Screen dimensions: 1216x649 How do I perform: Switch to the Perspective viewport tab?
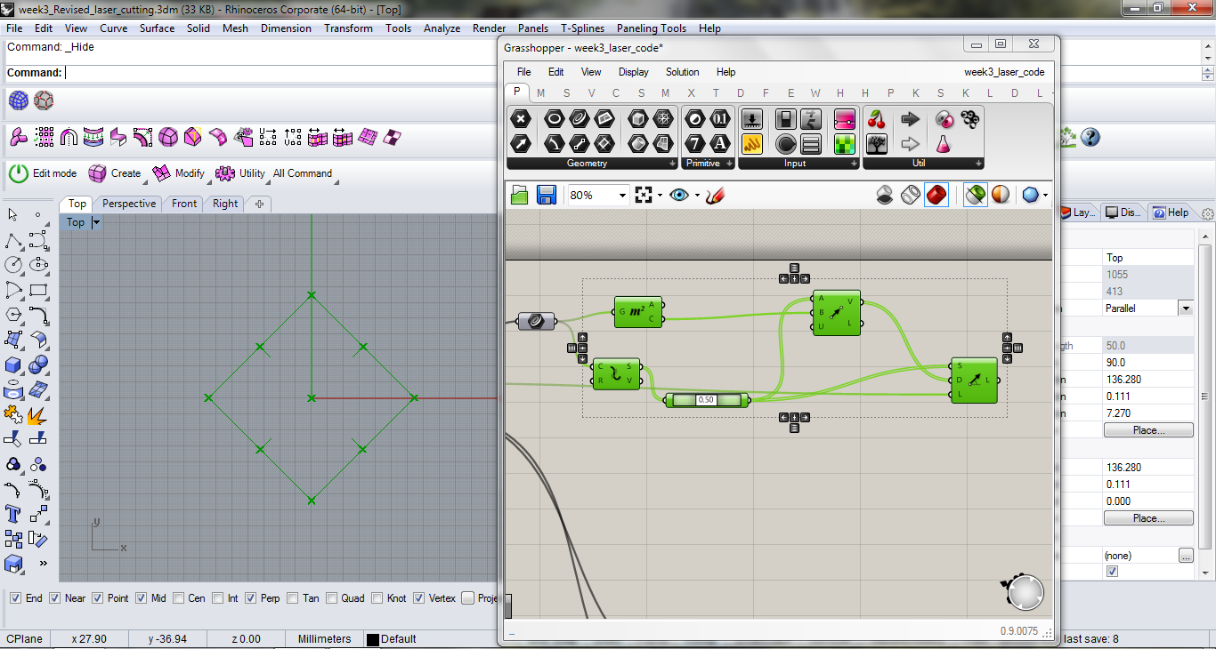[129, 204]
